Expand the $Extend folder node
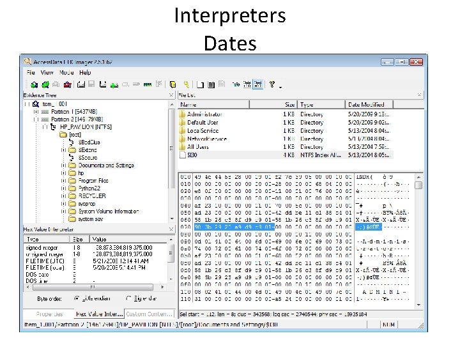The width and height of the screenshot is (460, 345). coord(63,150)
